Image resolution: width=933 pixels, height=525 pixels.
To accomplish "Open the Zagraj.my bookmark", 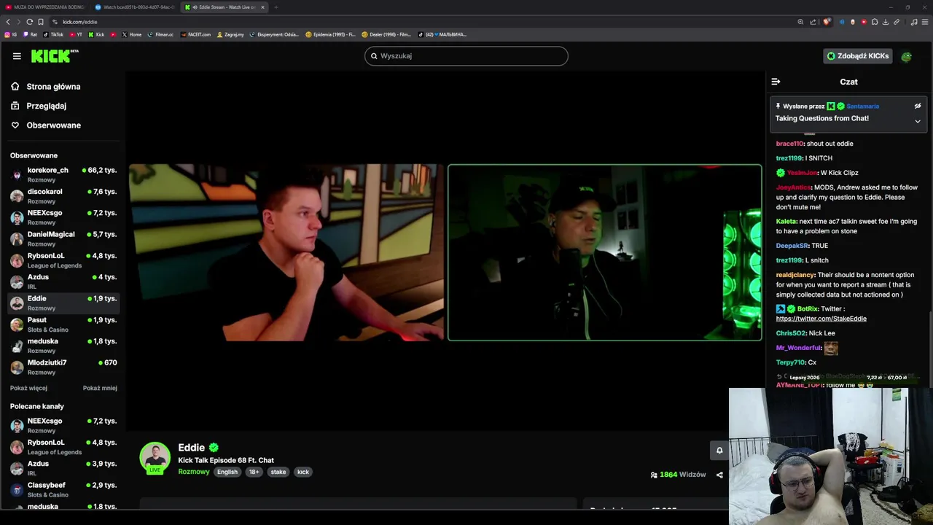I will pos(230,34).
